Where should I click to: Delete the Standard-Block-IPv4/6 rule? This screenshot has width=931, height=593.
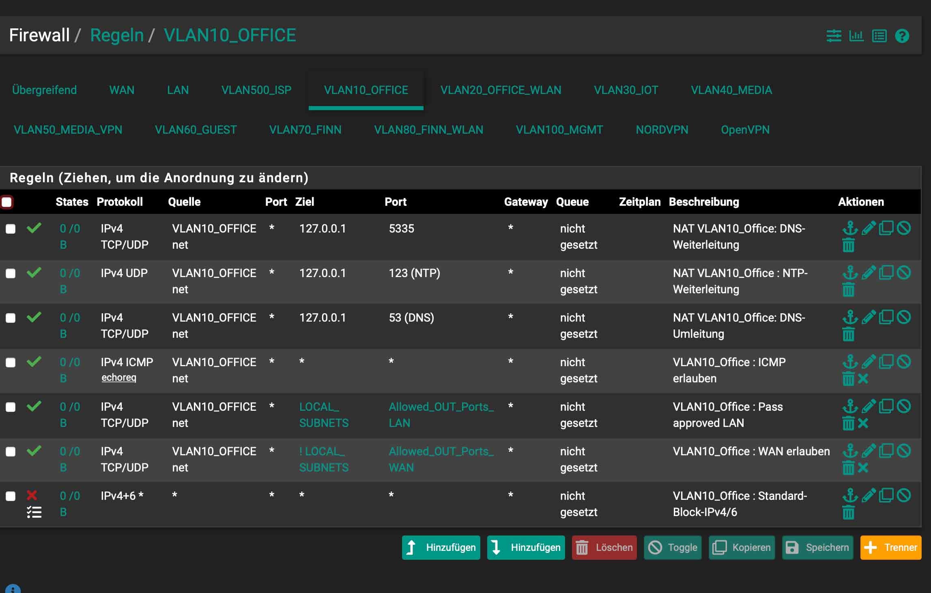pos(848,512)
